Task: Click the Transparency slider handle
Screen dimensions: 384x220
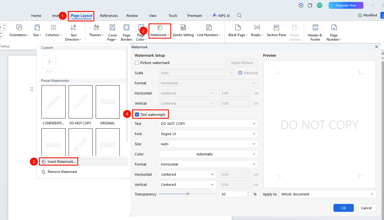Action: point(187,194)
